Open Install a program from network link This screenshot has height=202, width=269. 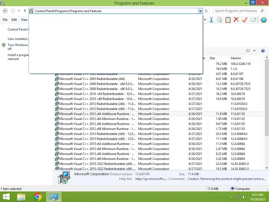pos(18,57)
